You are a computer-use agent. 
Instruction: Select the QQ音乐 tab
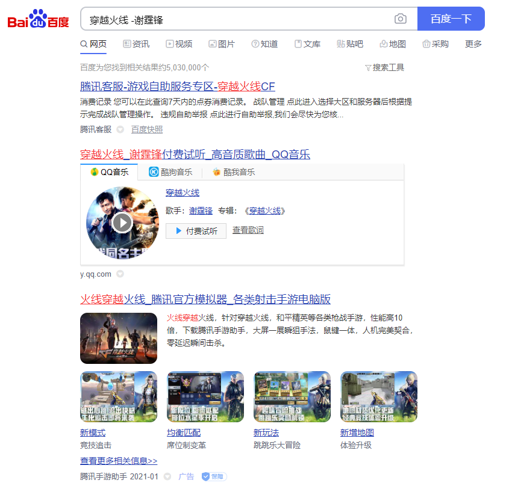[110, 172]
